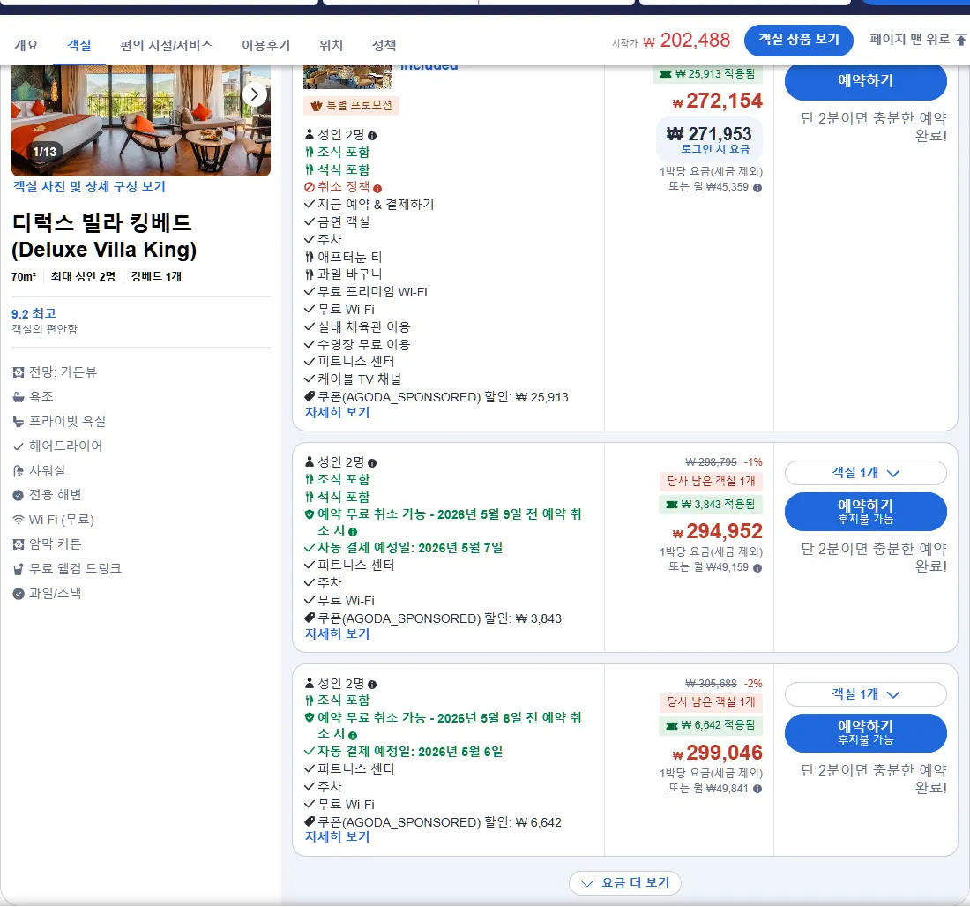Click info icon beside 성인 2명 in ₩299,046 offer
The image size is (970, 907).
tap(372, 685)
